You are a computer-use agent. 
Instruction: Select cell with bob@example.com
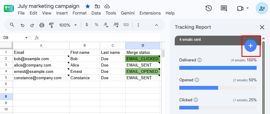coord(41,59)
